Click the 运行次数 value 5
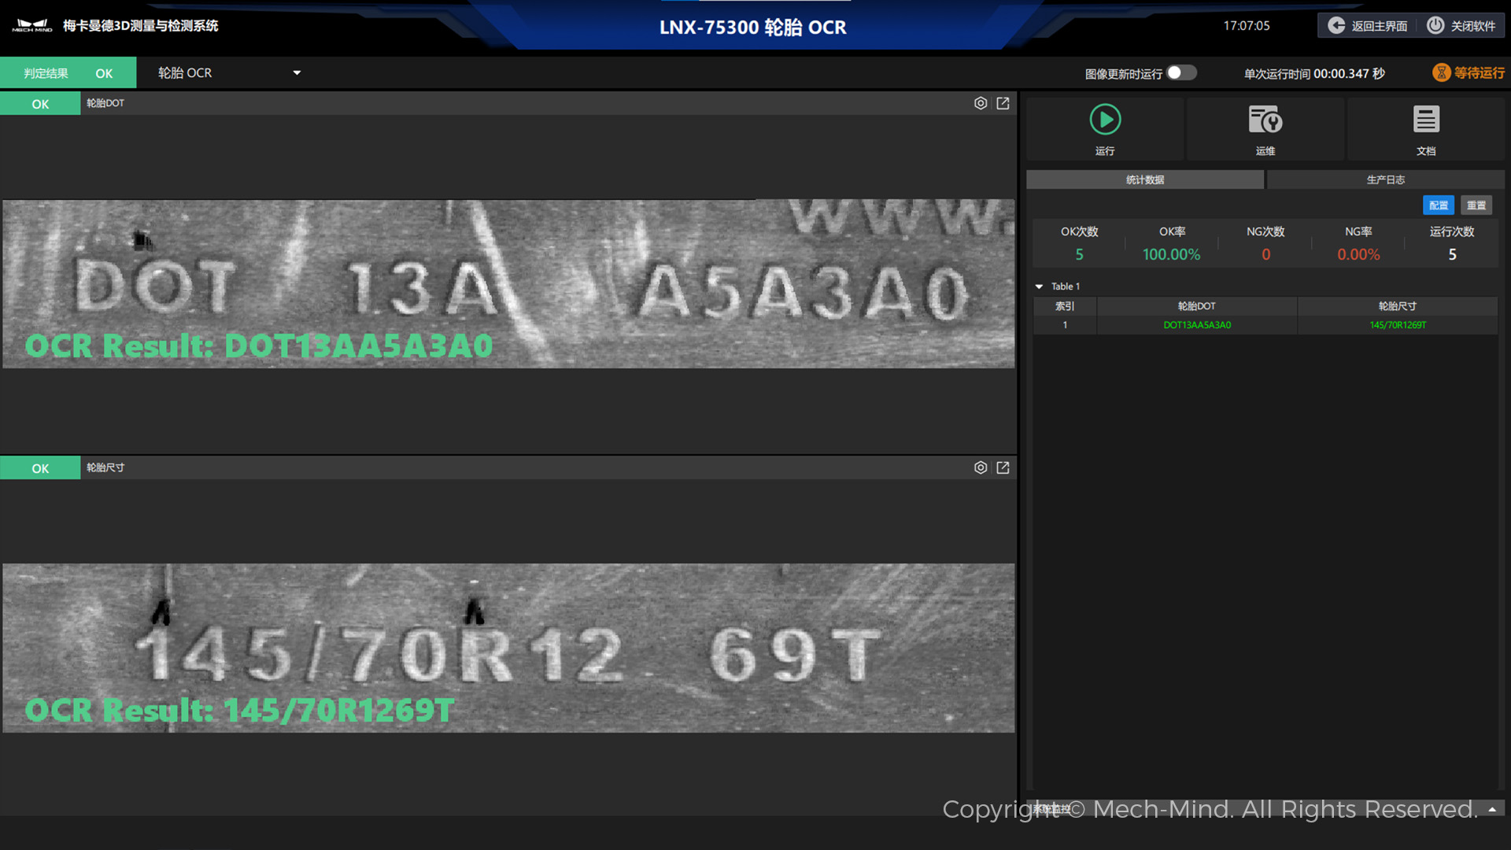Image resolution: width=1511 pixels, height=850 pixels. tap(1453, 254)
